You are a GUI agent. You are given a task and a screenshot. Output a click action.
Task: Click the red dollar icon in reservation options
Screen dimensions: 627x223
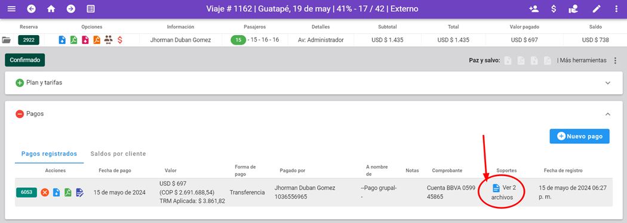coord(119,40)
